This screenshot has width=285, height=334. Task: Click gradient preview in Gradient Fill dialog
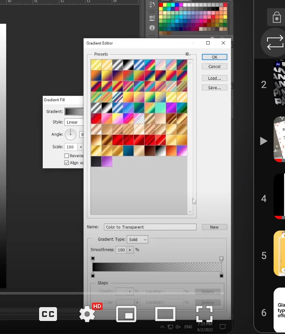(74, 112)
